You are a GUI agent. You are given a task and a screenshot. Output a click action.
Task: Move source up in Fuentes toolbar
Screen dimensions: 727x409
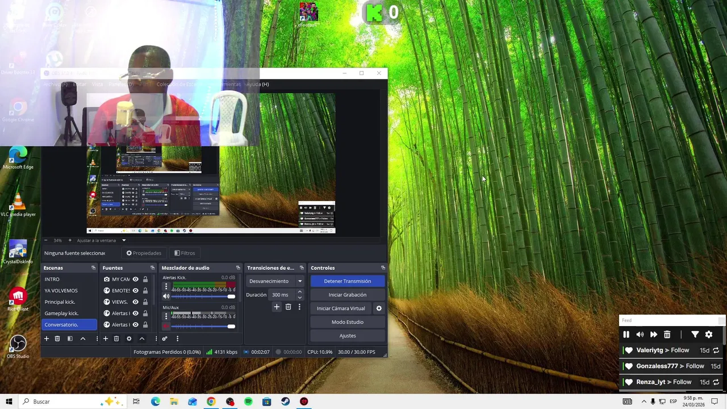point(142,339)
